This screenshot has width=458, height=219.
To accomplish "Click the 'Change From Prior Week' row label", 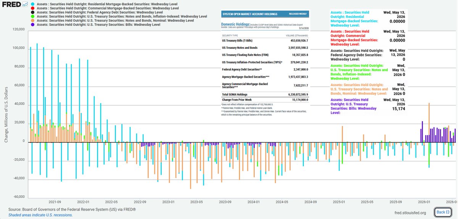I will 237,100.
